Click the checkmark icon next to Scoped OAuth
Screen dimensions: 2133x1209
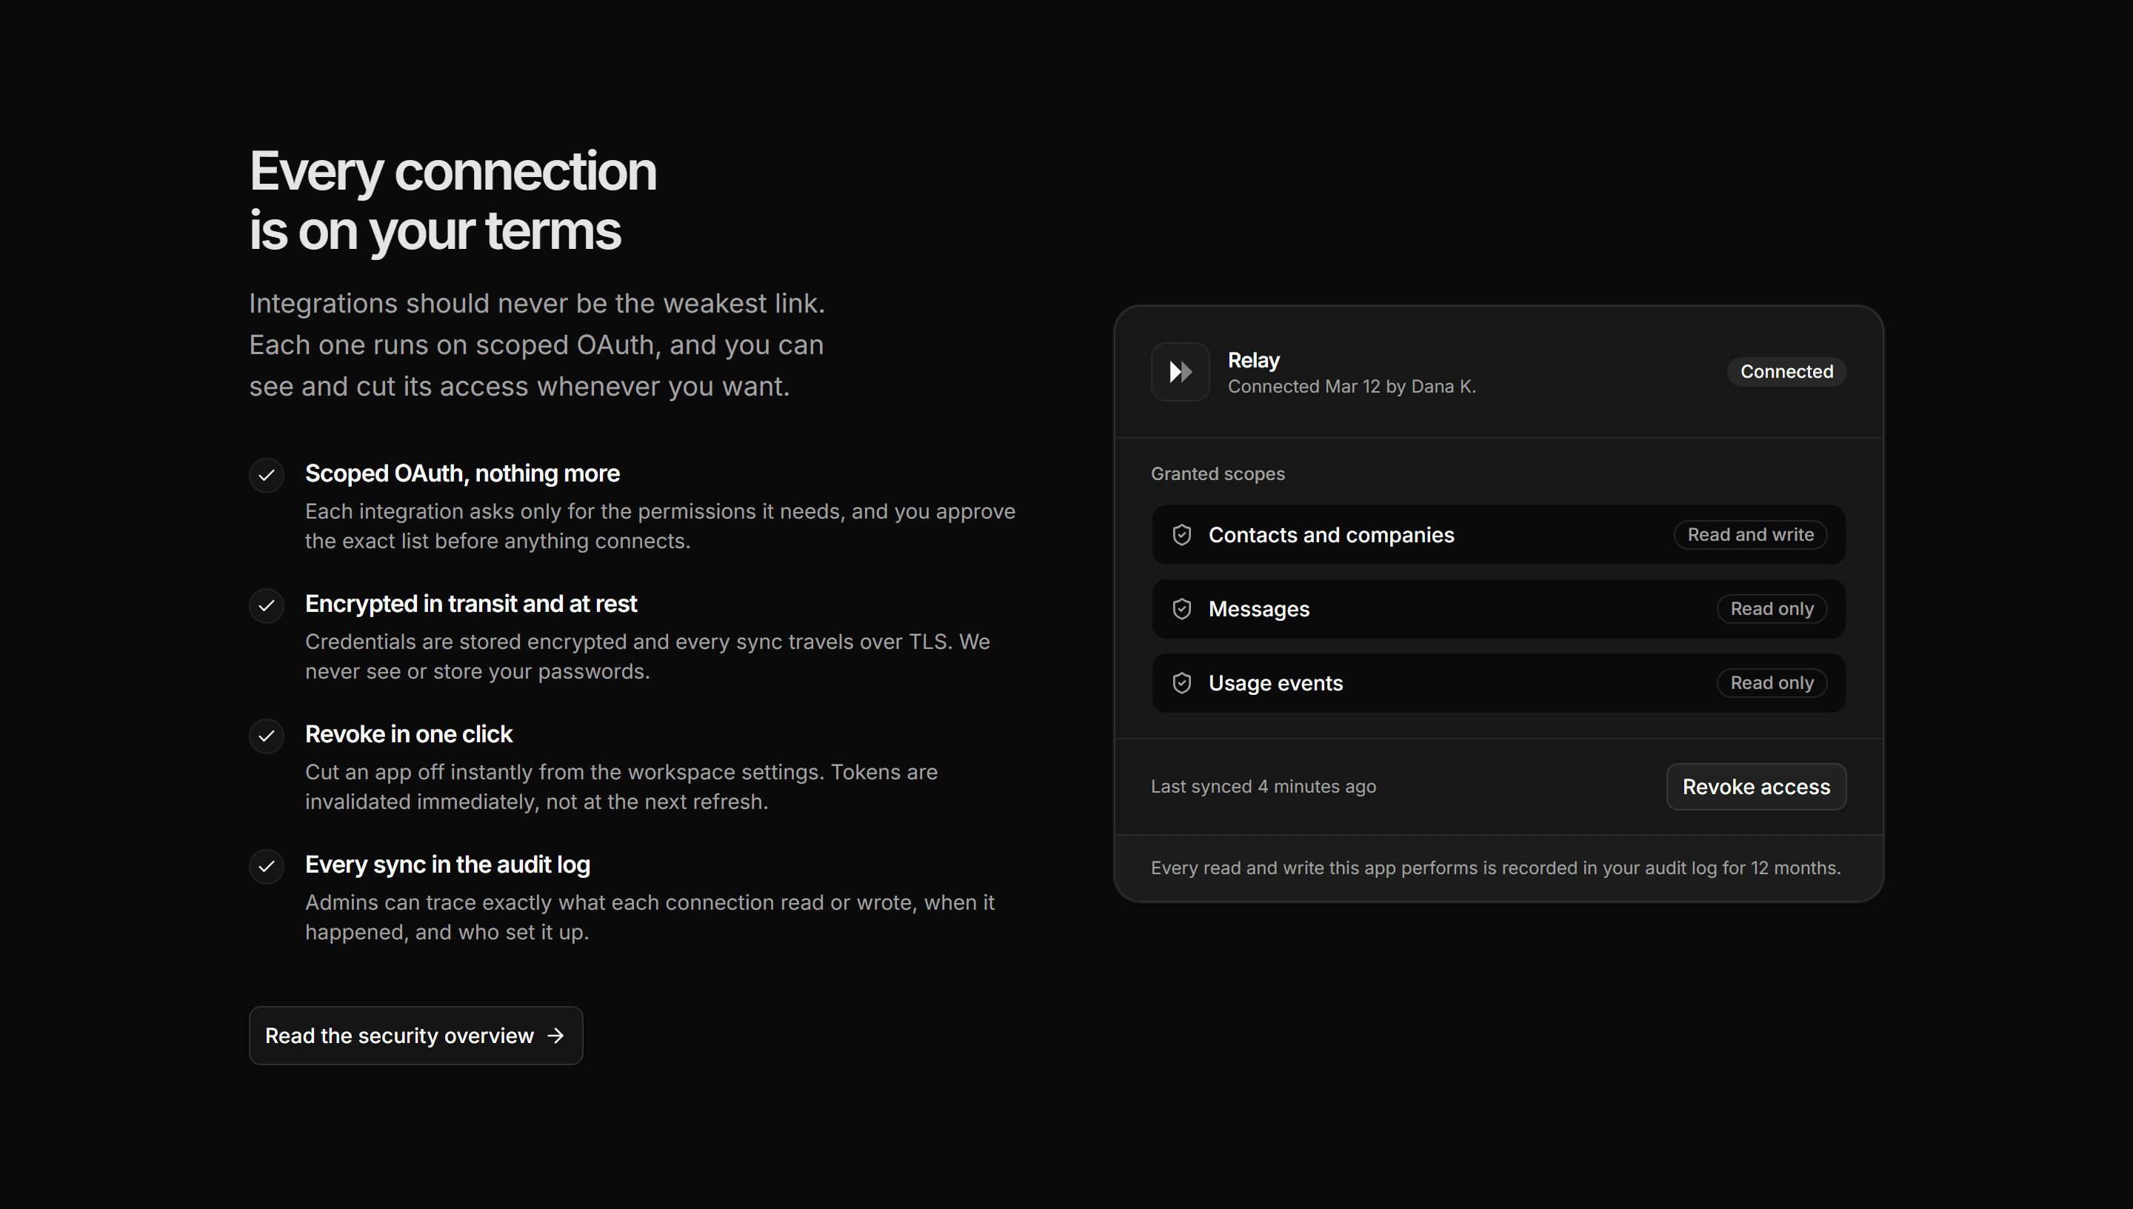coord(267,475)
